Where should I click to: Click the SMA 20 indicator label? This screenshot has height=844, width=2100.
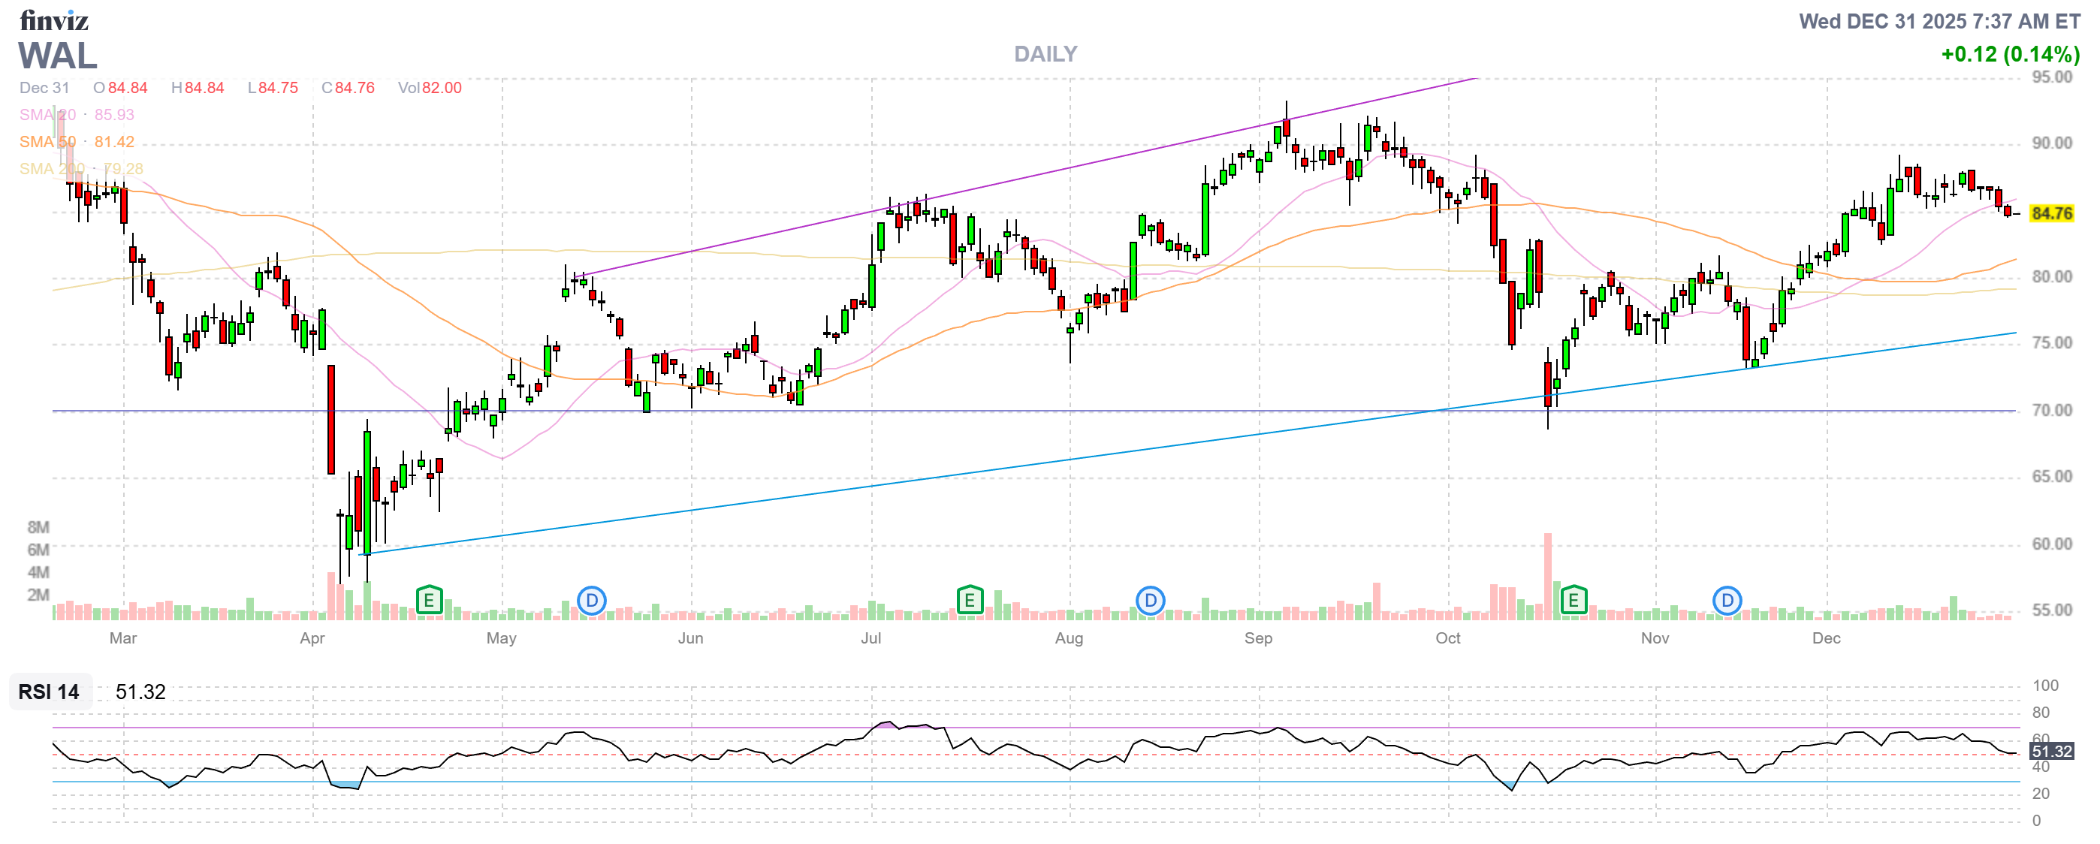click(47, 115)
